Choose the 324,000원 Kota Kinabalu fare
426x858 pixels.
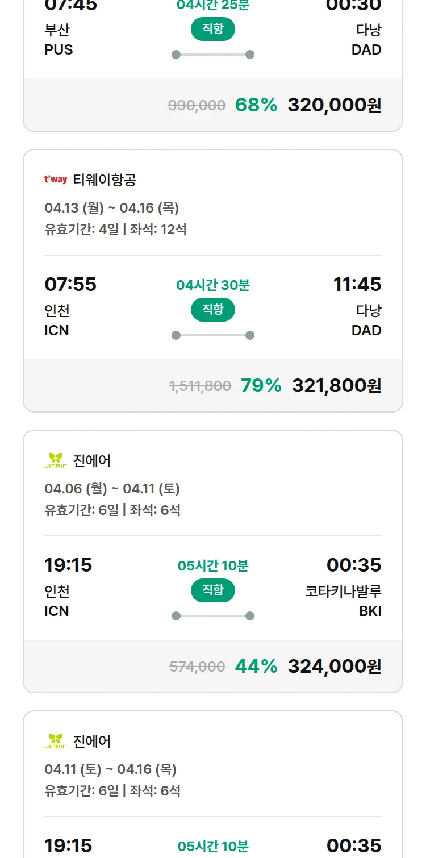click(x=335, y=666)
